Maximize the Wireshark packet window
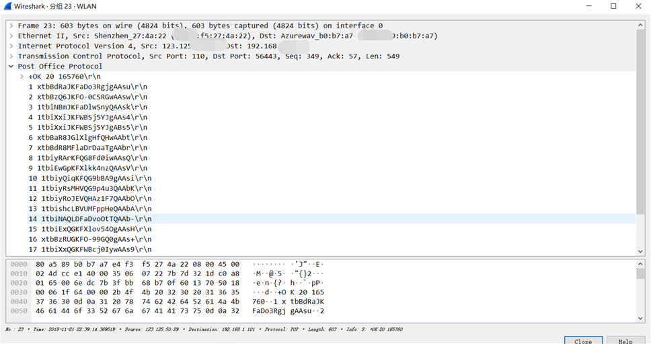This screenshot has width=651, height=344. click(613, 6)
